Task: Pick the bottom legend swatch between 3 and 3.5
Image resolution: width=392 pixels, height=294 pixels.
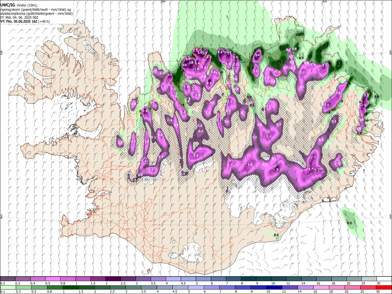Action: click(133, 287)
